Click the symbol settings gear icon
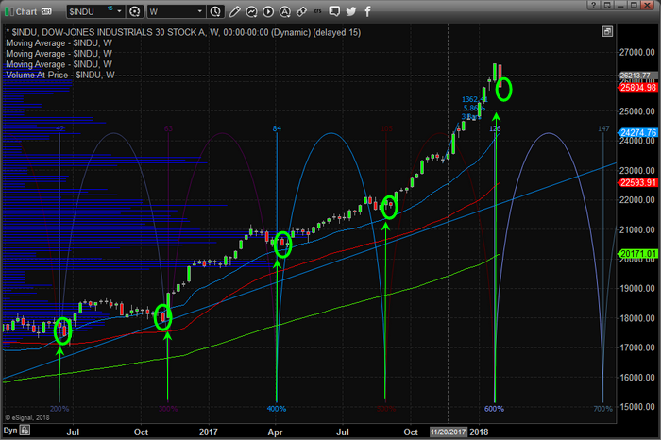 135,11
